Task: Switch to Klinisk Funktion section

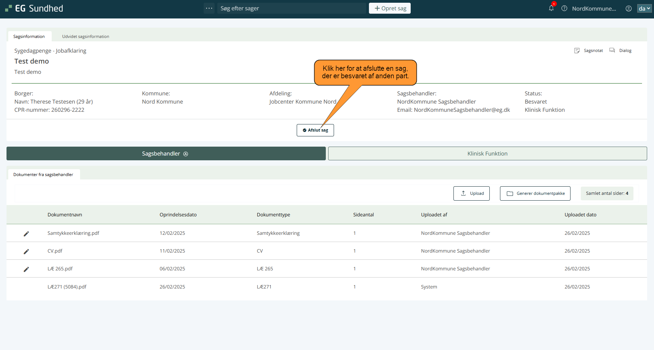Action: (487, 153)
